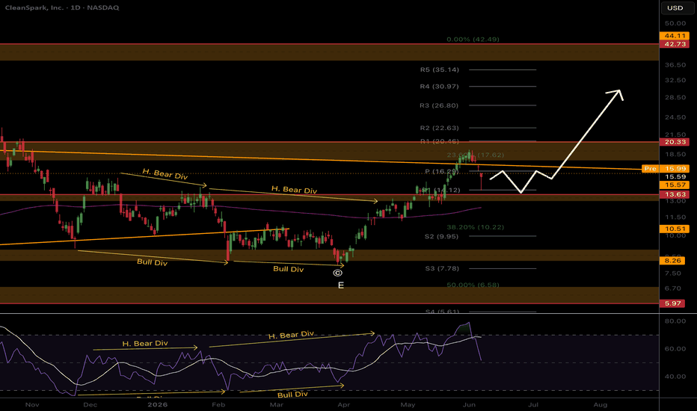The width and height of the screenshot is (697, 411).
Task: Click the S2 (9.95) pivot label
Action: [x=441, y=236]
